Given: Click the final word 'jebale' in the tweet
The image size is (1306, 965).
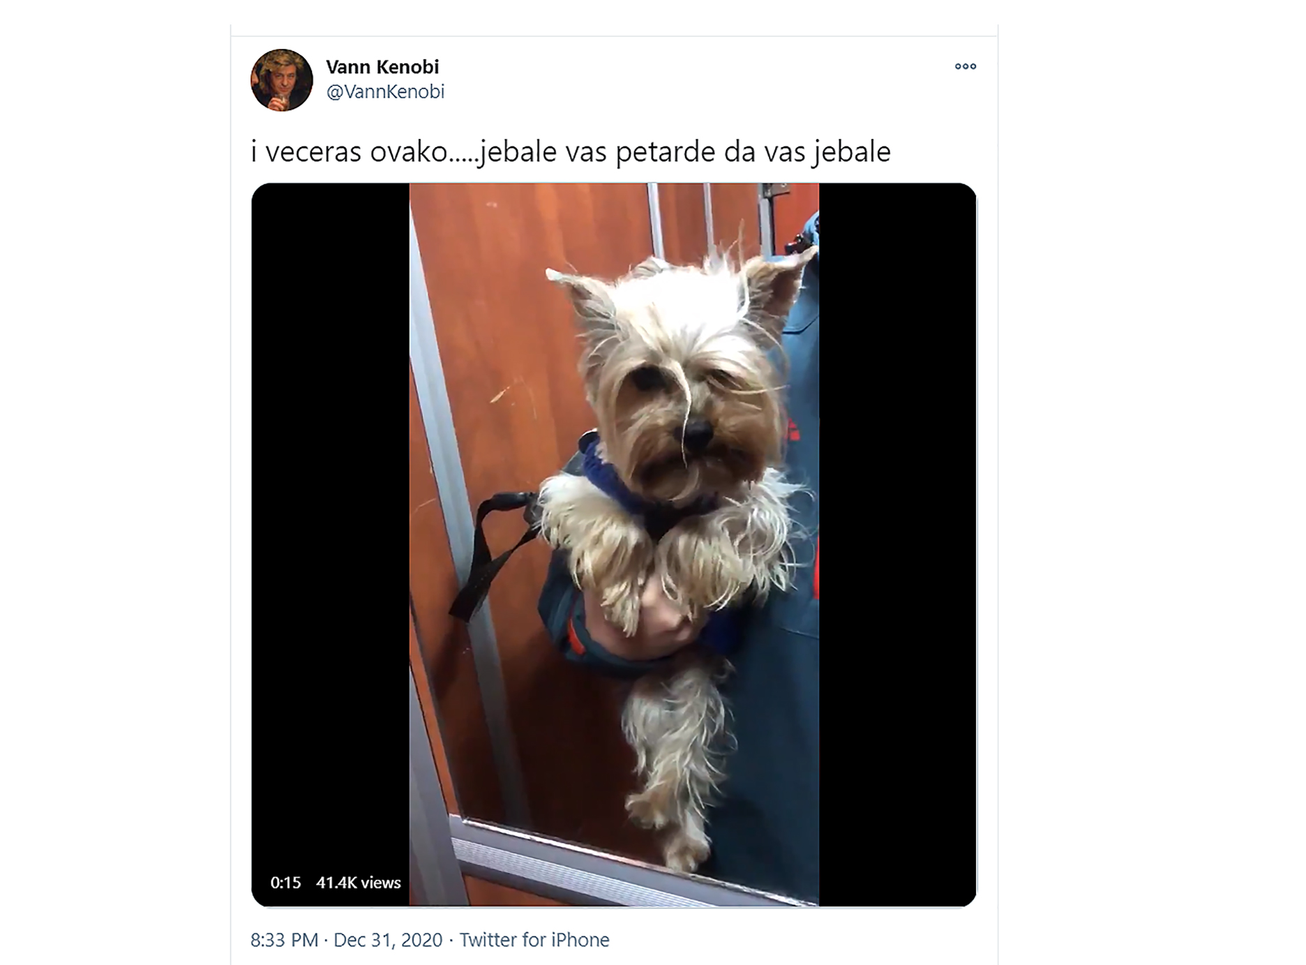Looking at the screenshot, I should [x=853, y=153].
